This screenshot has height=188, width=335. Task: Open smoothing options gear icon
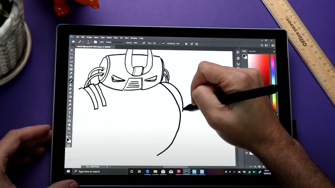pos(186,44)
